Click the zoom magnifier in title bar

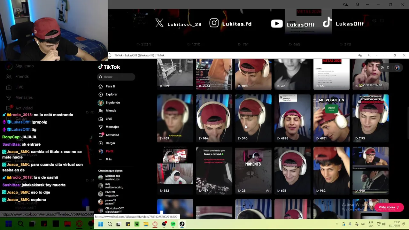tap(369, 55)
